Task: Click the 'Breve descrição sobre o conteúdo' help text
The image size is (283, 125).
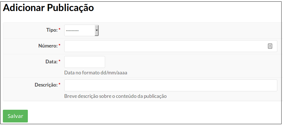Action: (x=115, y=96)
